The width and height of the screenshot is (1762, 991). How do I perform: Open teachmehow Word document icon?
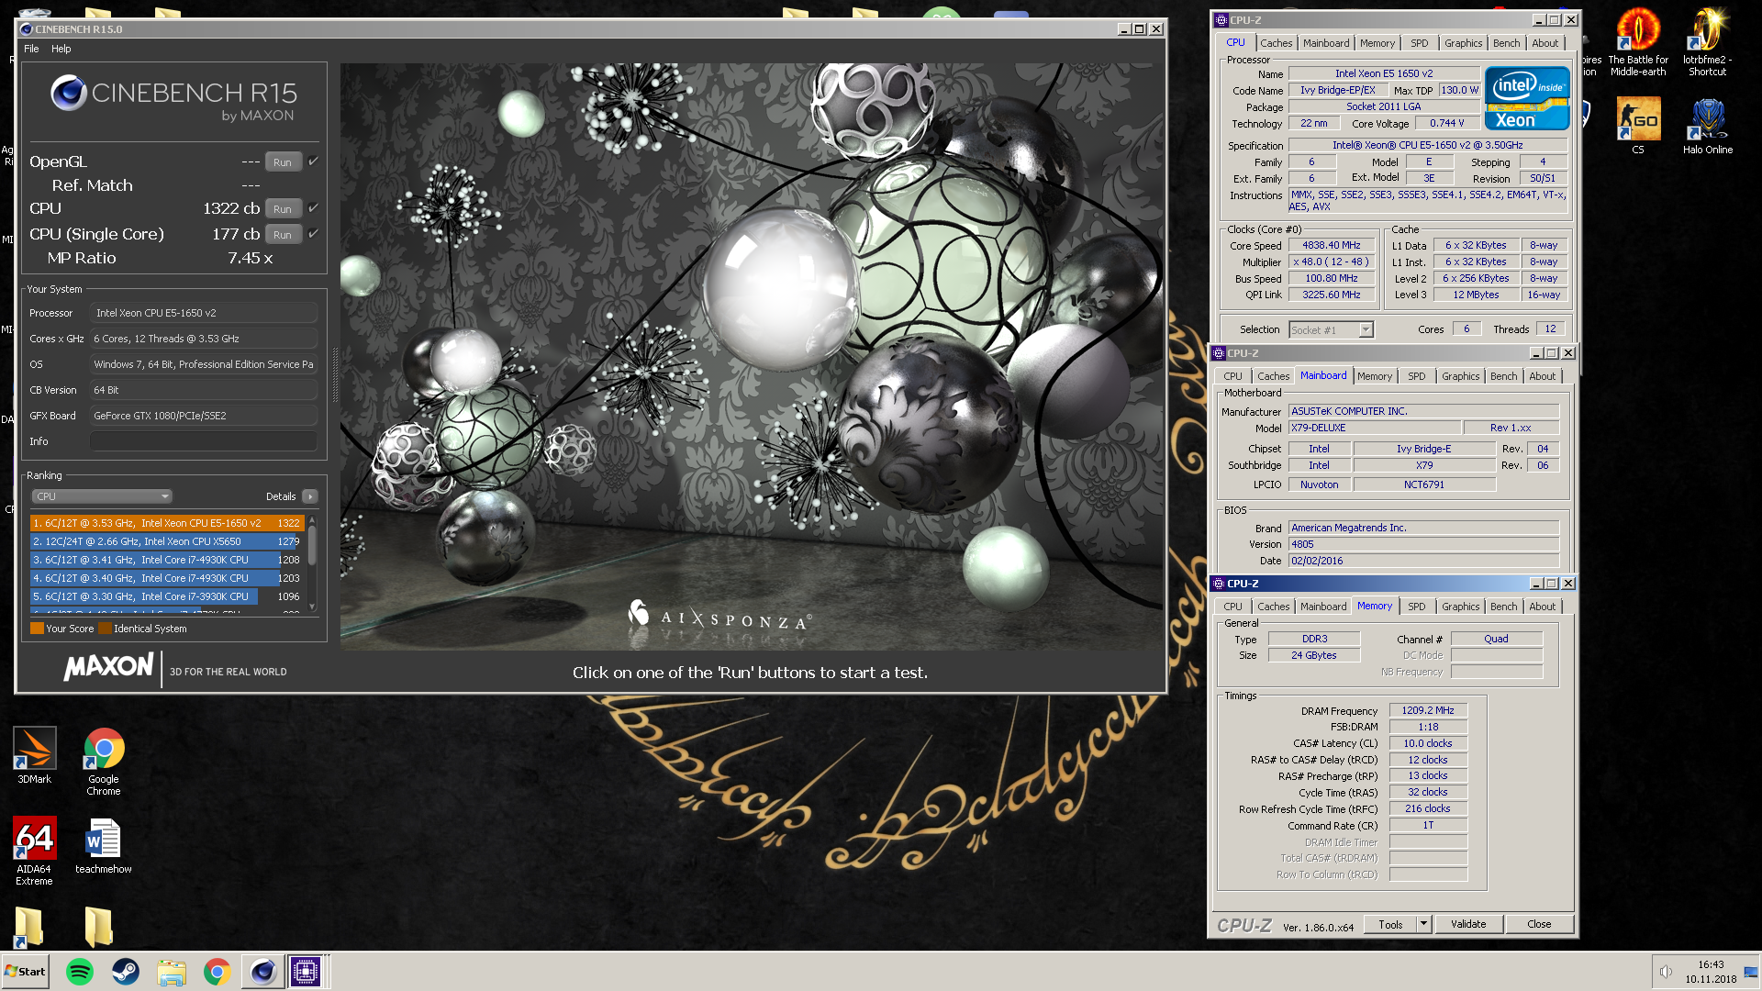(103, 846)
